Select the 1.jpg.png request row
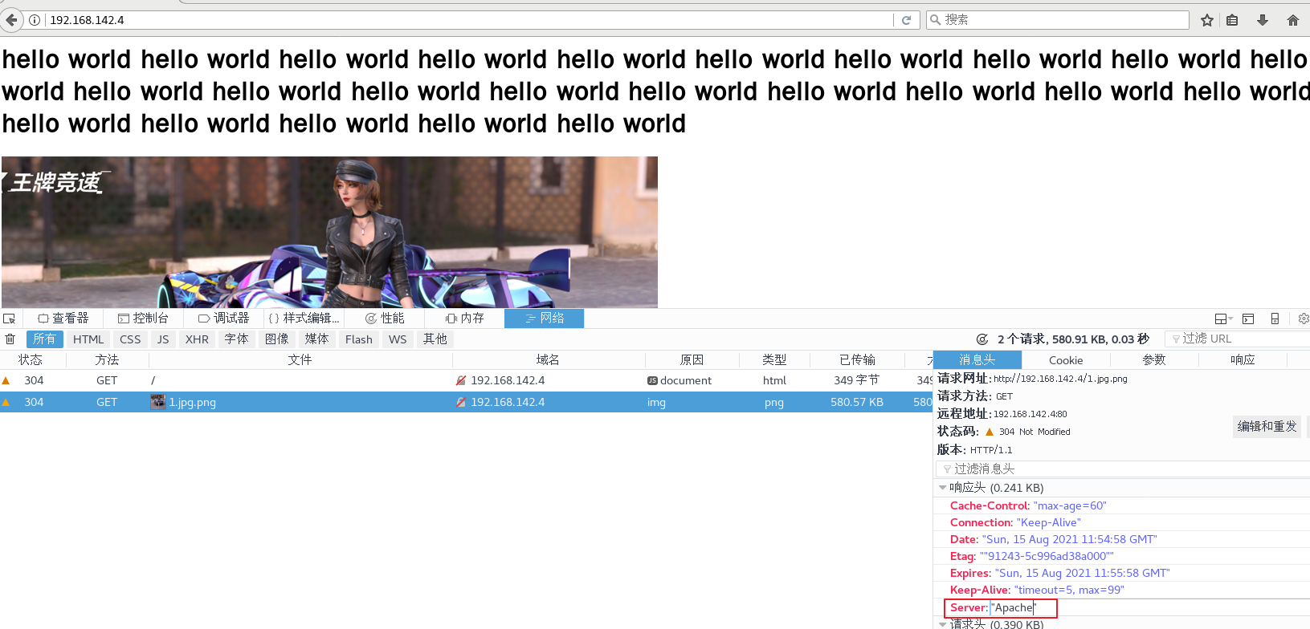 pos(467,402)
